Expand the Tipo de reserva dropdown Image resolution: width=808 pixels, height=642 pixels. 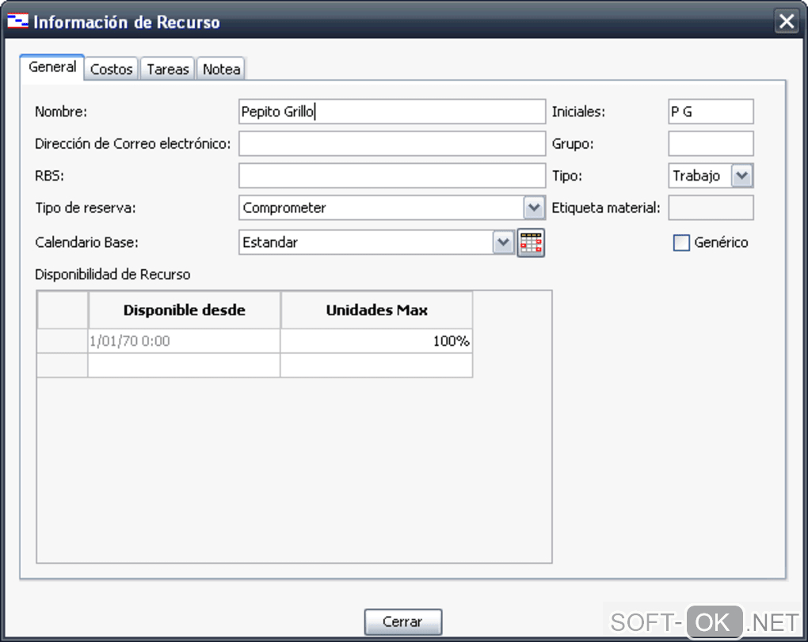click(535, 208)
